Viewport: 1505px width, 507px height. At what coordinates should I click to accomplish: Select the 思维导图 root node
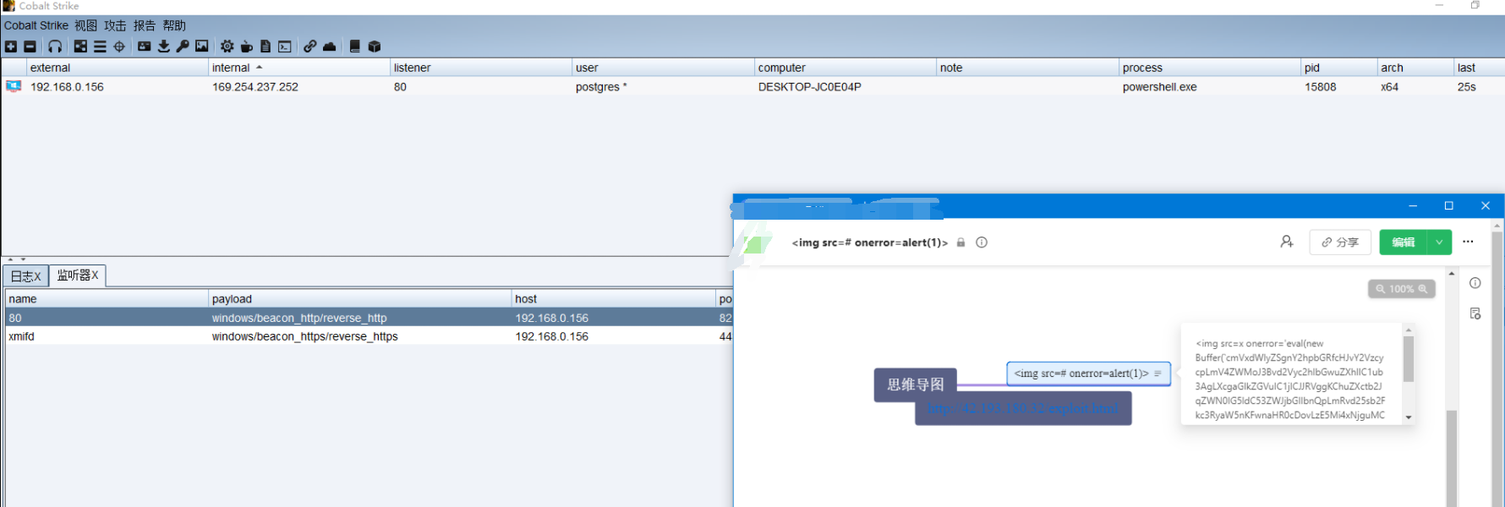[916, 384]
